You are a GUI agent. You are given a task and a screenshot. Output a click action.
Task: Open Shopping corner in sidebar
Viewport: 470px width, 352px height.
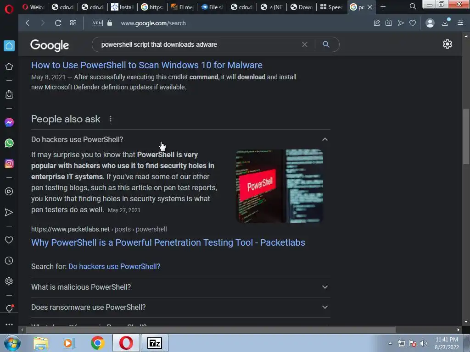[9, 94]
